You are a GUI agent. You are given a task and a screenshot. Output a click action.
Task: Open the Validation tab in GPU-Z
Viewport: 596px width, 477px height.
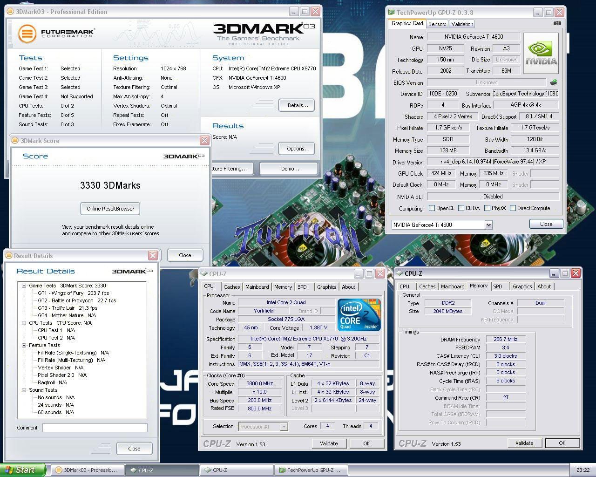(x=462, y=24)
